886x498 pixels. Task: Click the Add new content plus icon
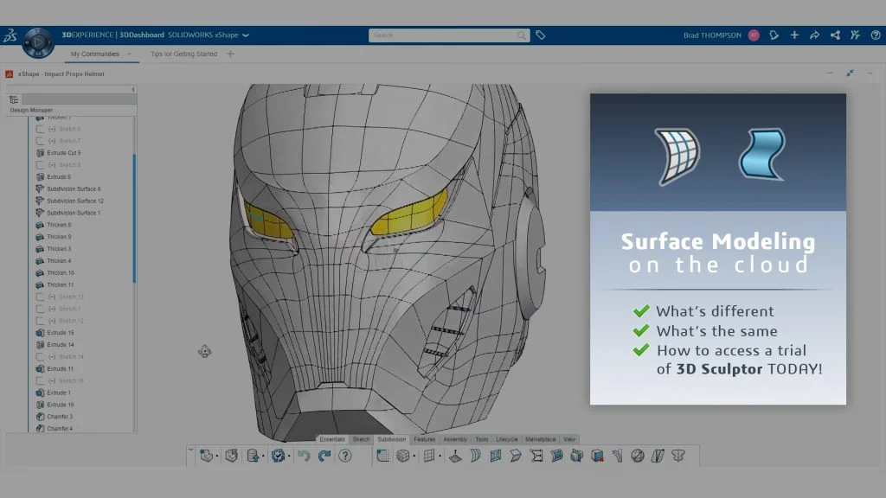click(794, 35)
